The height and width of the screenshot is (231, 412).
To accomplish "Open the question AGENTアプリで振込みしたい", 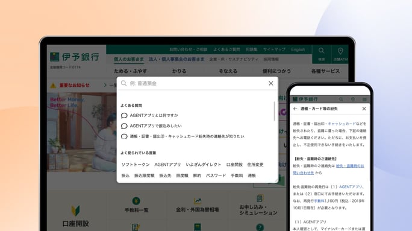I will pyautogui.click(x=155, y=126).
